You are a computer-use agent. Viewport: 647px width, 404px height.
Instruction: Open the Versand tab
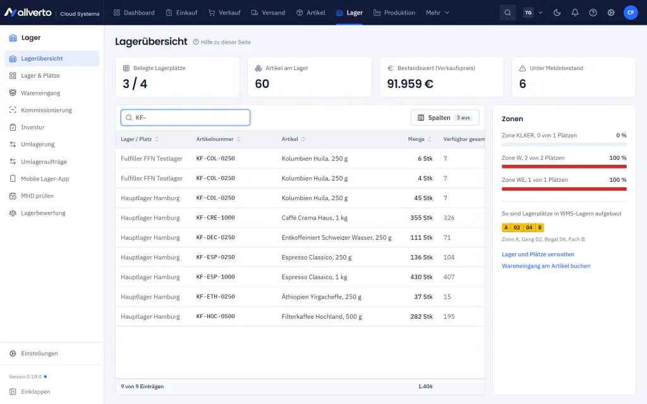pyautogui.click(x=268, y=13)
